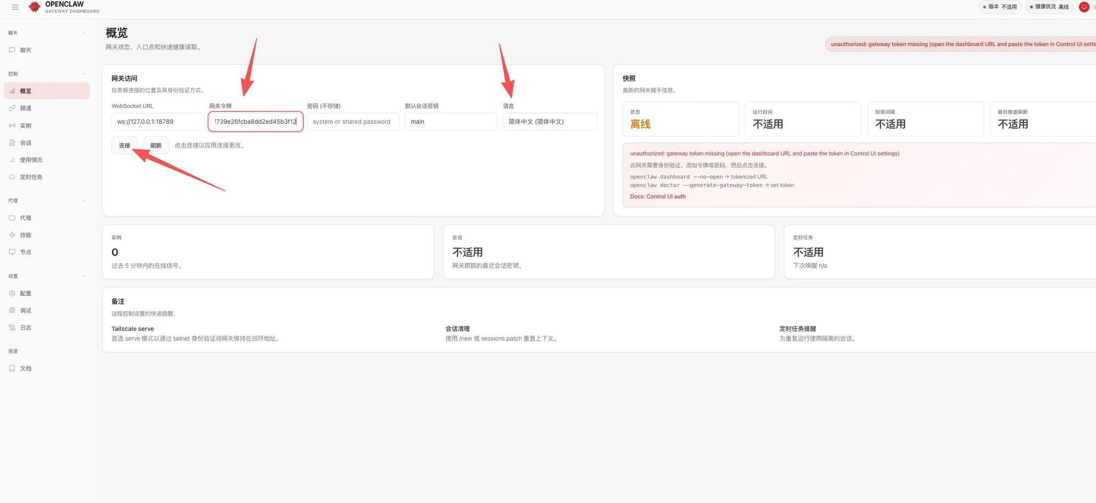Open the Docs: Control UI auth link
This screenshot has width=1096, height=503.
(657, 196)
